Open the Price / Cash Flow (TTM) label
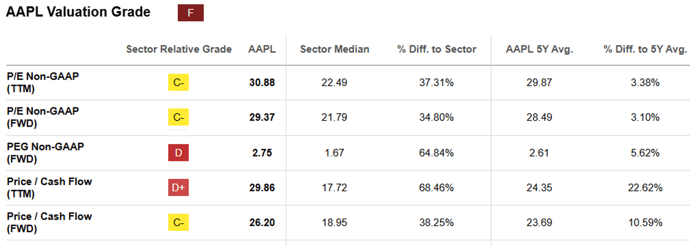 [49, 187]
